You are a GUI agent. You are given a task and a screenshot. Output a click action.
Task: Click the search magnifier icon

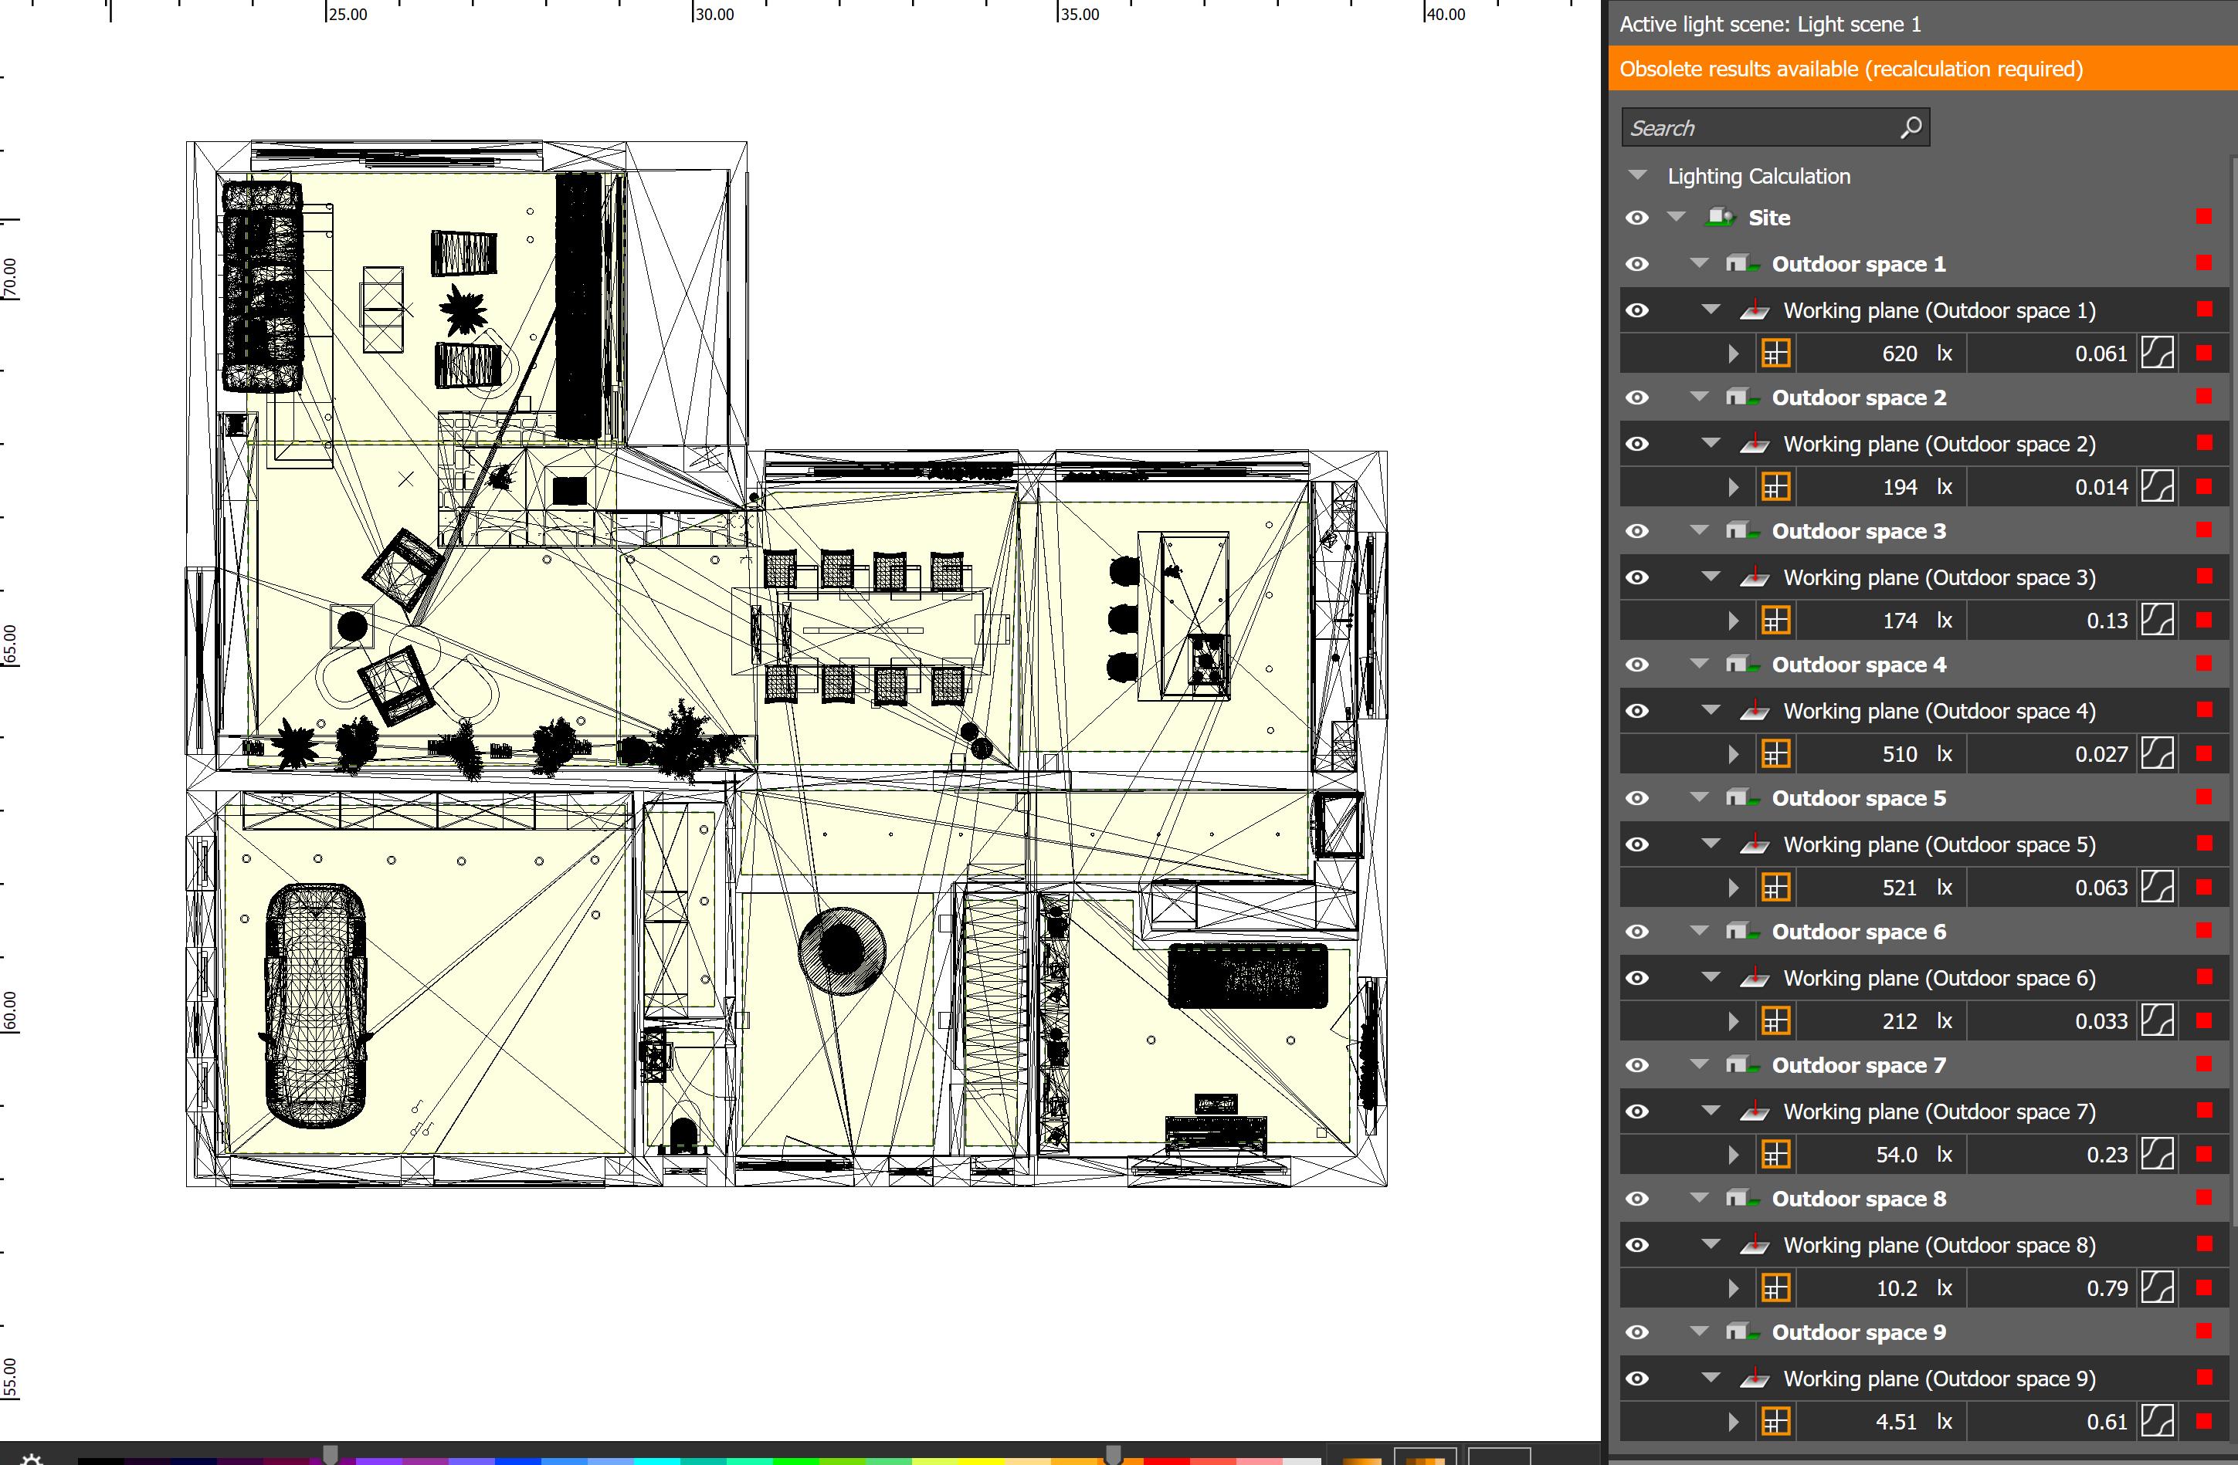(x=1910, y=128)
